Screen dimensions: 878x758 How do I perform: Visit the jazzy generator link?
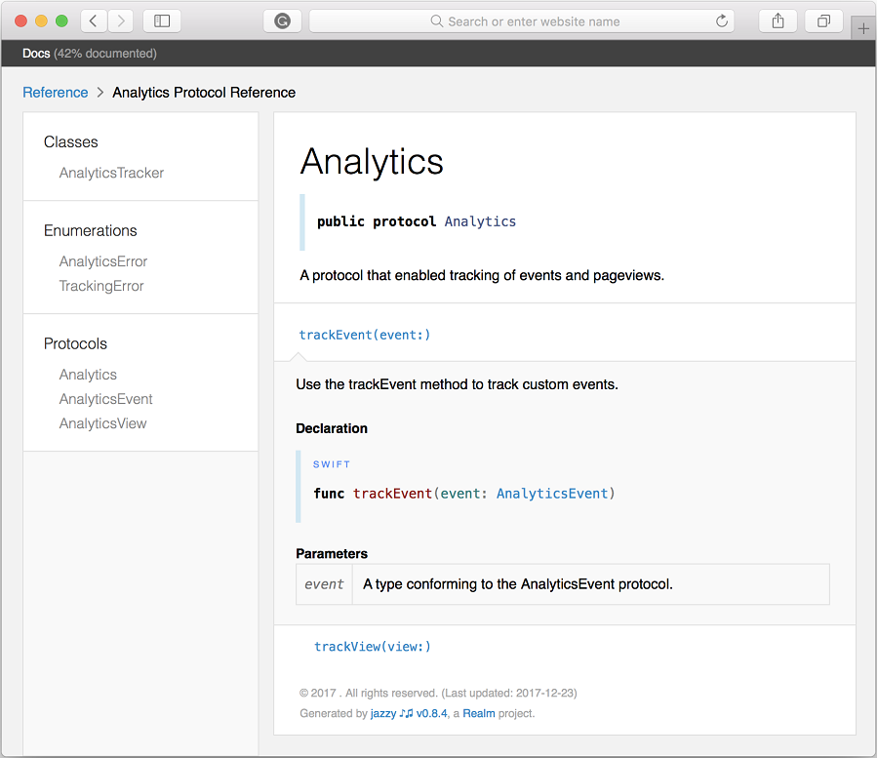381,713
